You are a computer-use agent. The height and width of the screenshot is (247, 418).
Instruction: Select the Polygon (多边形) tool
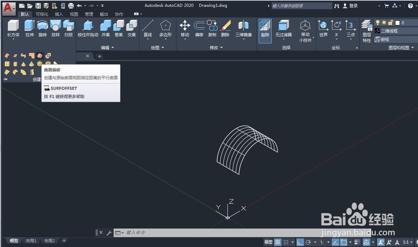pyautogui.click(x=165, y=28)
